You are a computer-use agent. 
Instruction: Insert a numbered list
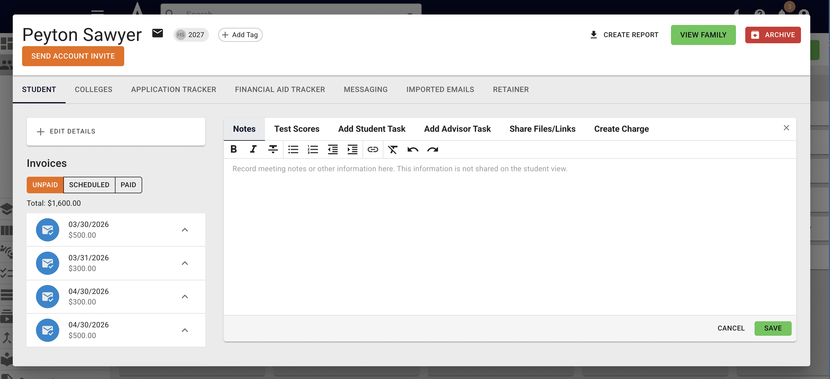coord(313,149)
